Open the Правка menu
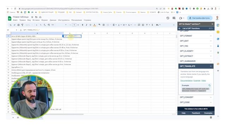The height and width of the screenshot is (127, 226). [22, 20]
